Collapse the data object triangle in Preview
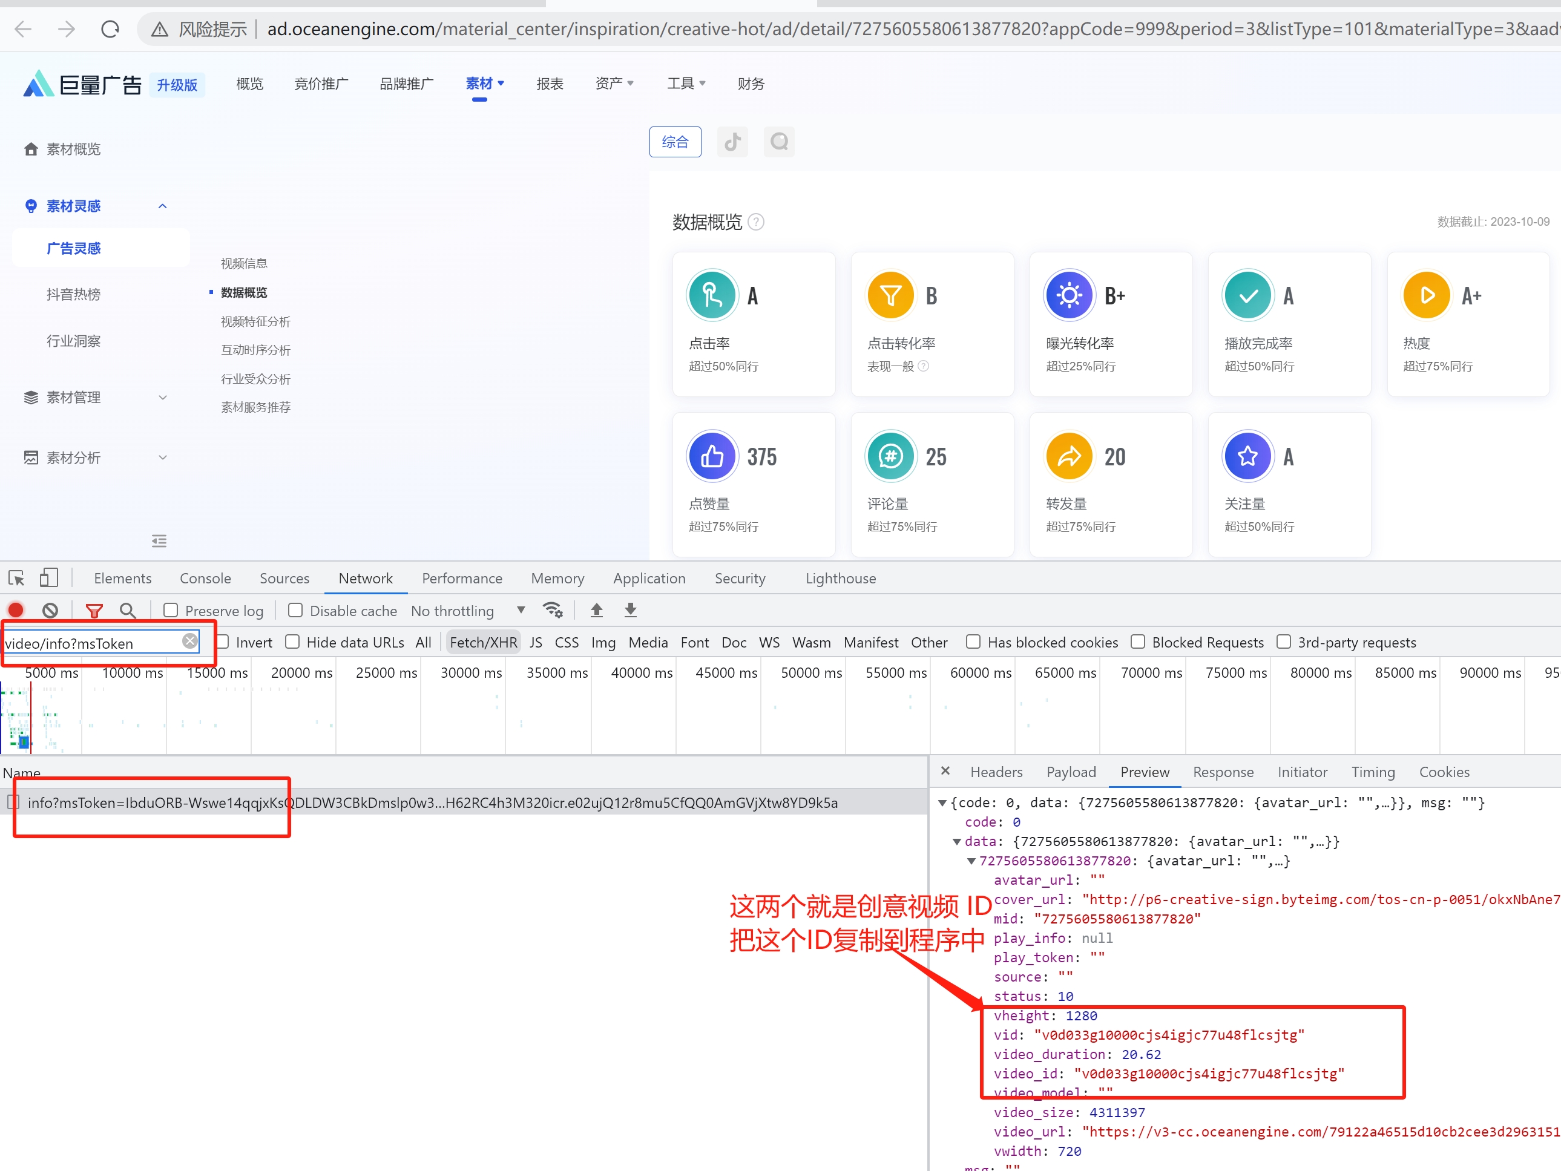1561x1171 pixels. click(x=957, y=842)
